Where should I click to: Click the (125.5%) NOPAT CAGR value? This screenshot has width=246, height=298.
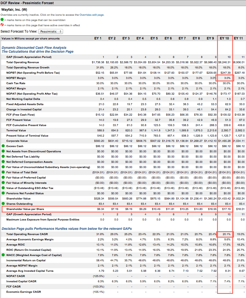pos(98,276)
